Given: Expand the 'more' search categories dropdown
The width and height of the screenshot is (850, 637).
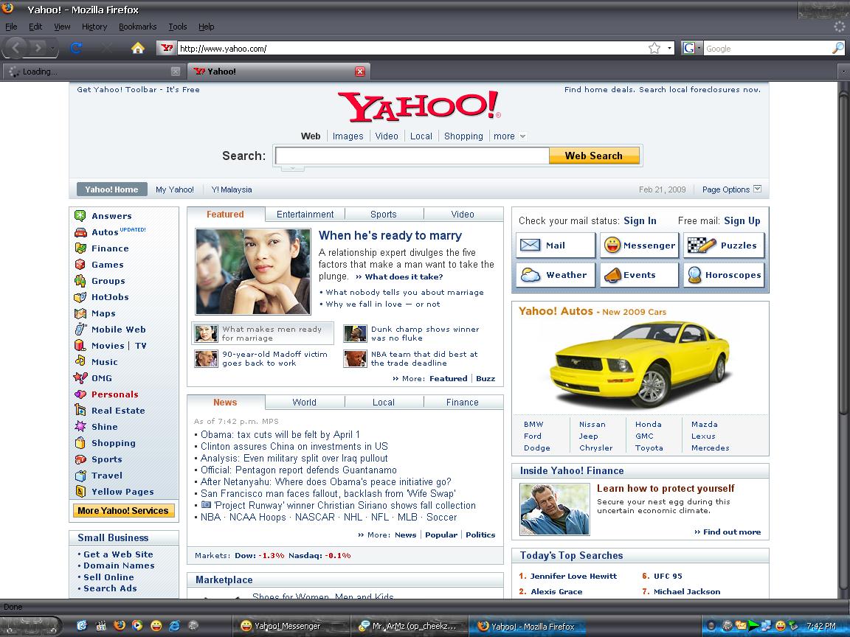Looking at the screenshot, I should pos(510,136).
